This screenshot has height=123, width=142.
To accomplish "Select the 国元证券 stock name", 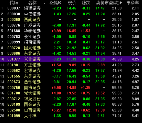I will [32, 48].
